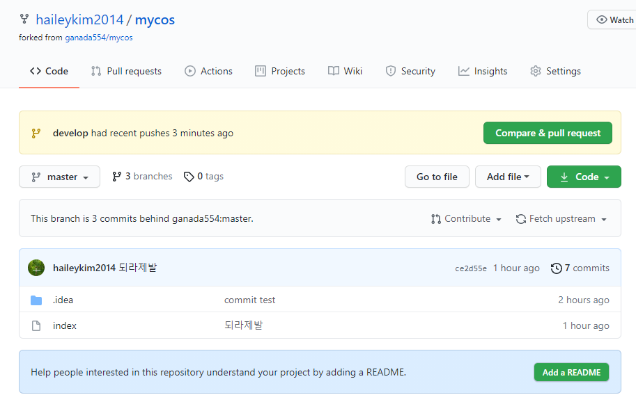
Task: Click the download icon on the green Code button
Action: (x=564, y=177)
